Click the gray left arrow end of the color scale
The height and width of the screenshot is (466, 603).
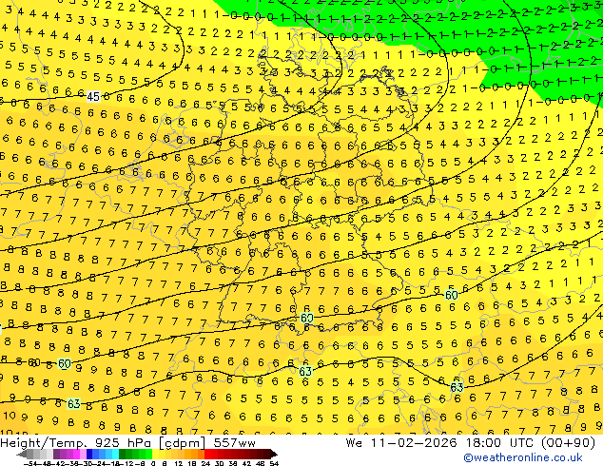pos(21,455)
